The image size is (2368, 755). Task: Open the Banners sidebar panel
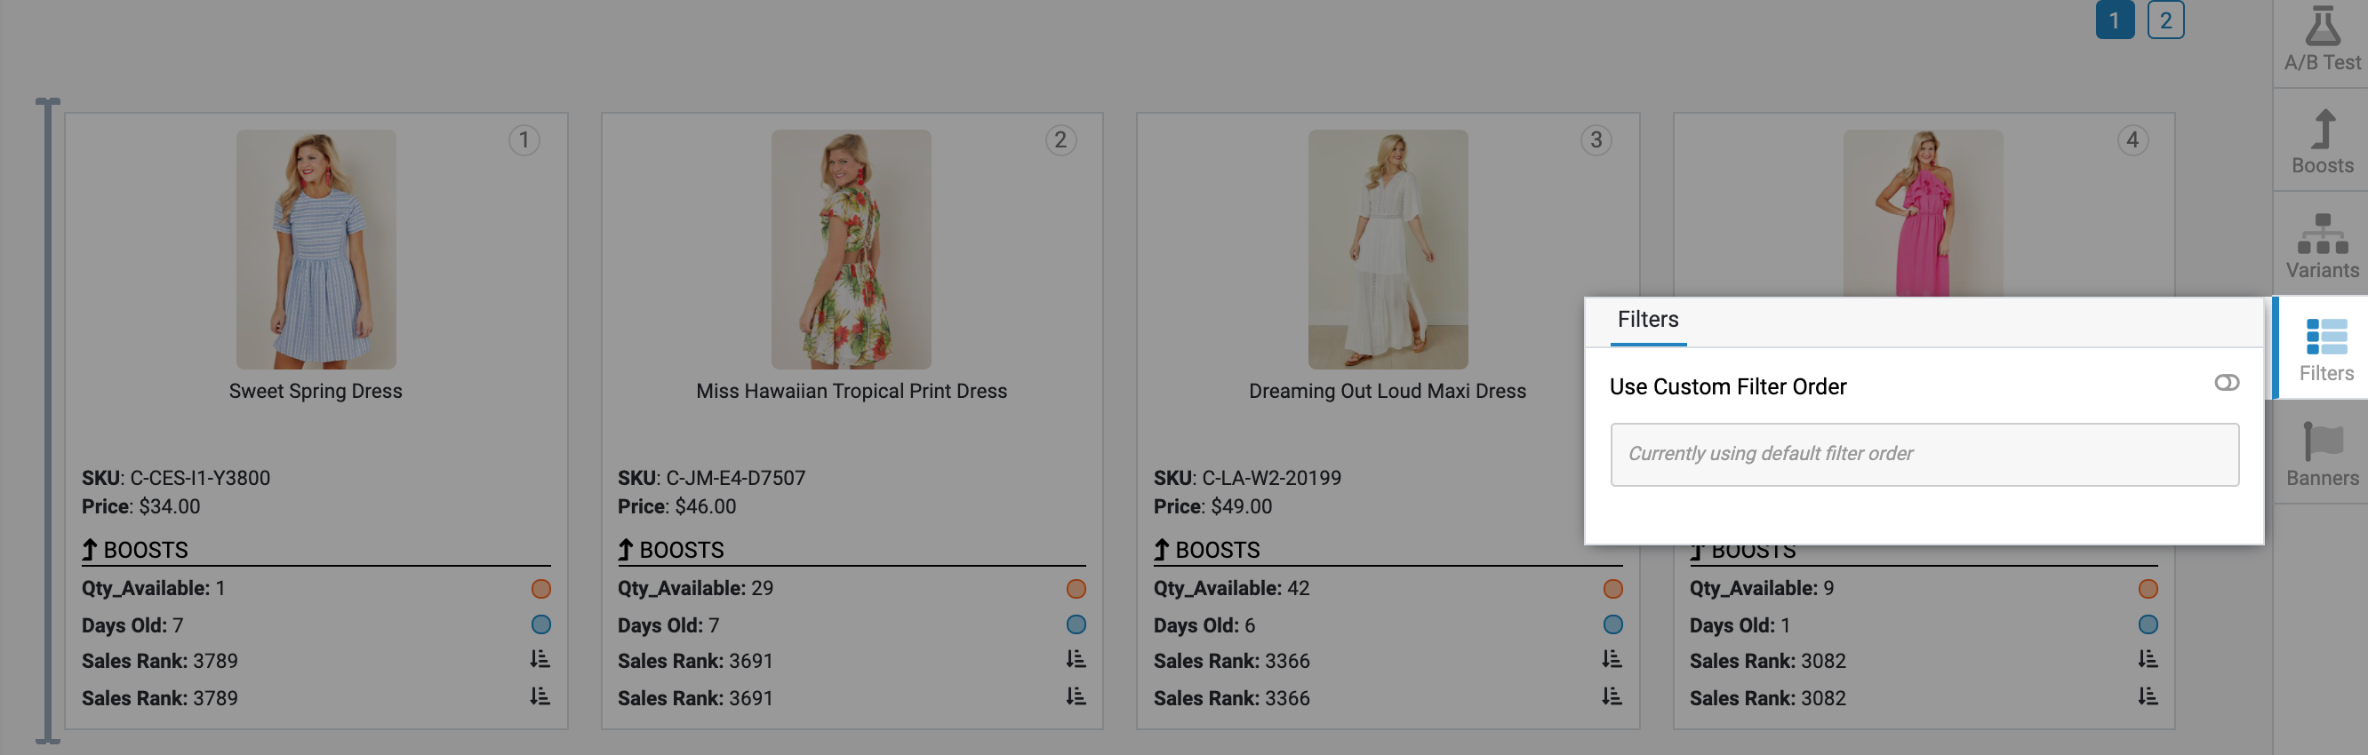pos(2321,454)
